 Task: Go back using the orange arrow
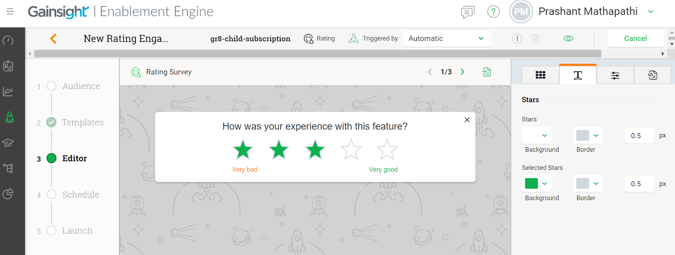tap(54, 39)
